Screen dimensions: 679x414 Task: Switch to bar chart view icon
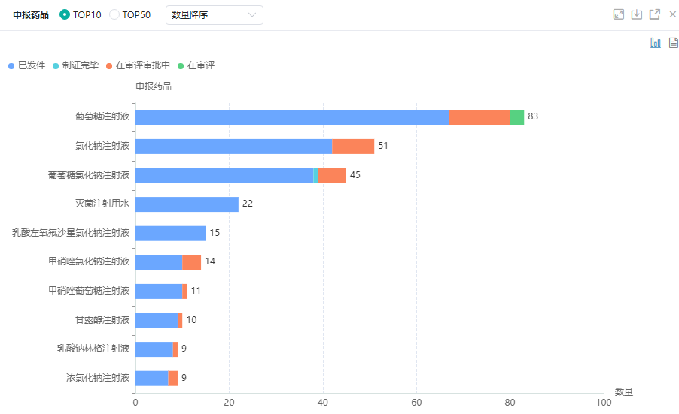[656, 43]
